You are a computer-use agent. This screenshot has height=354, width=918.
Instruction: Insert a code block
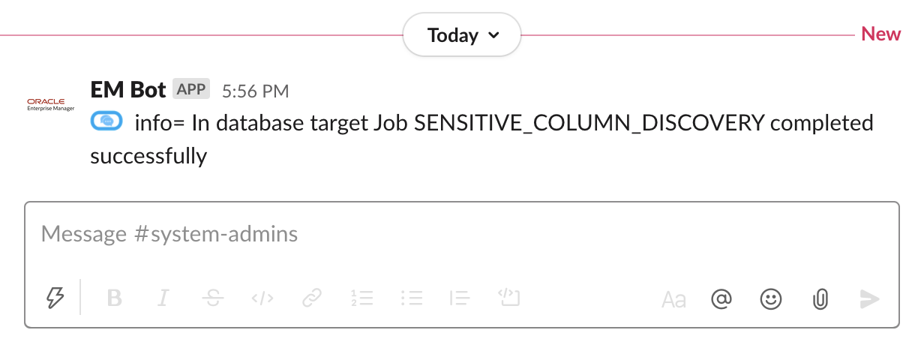(x=509, y=298)
